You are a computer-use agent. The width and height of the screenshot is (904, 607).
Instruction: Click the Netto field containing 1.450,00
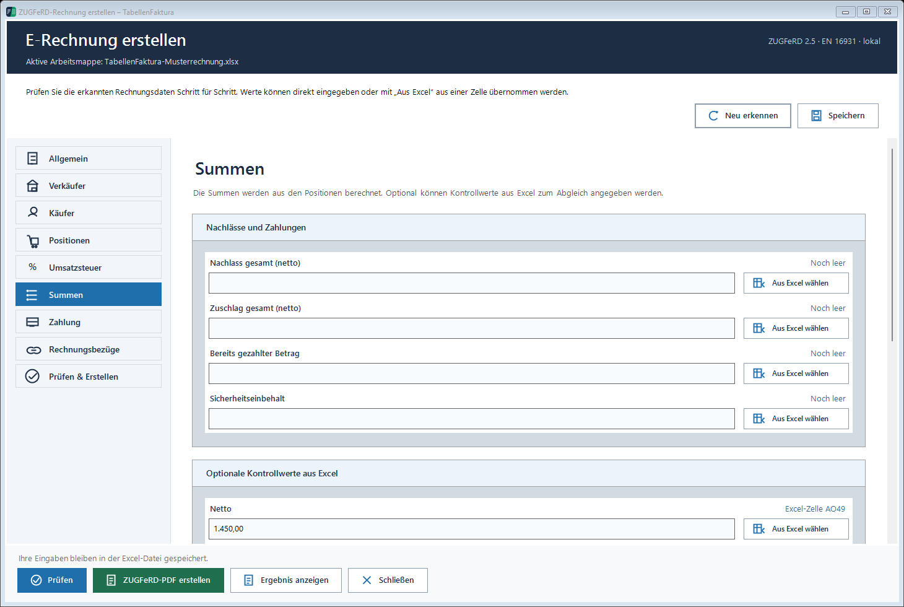coord(472,529)
